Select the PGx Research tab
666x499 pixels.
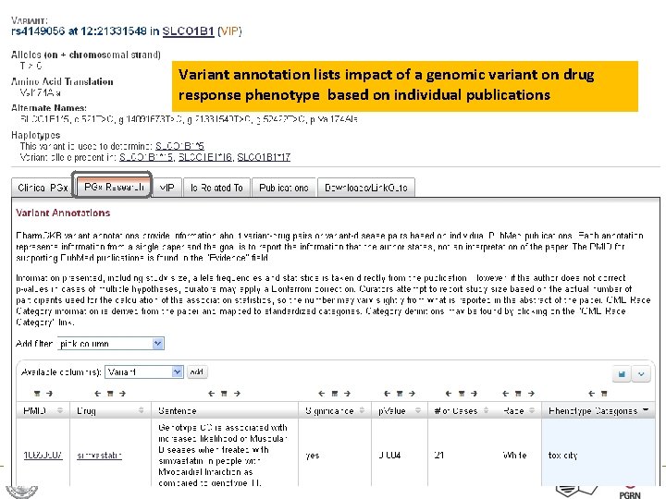coord(113,187)
